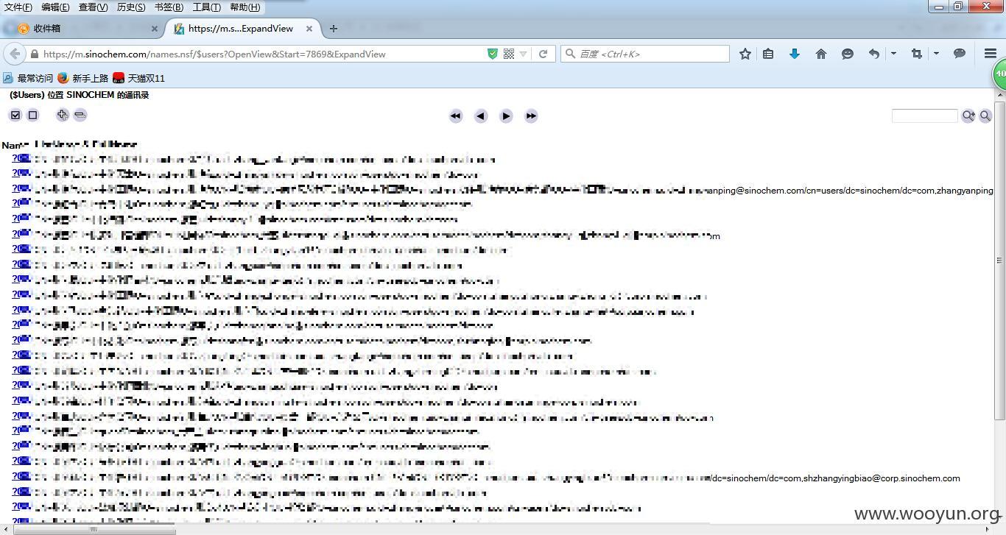The image size is (1006, 535).
Task: Click the advanced search magnifier with plus
Action: point(968,116)
